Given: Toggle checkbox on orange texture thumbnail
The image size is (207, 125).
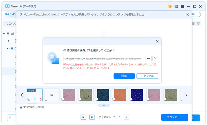Looking at the screenshot, I should (x=114, y=99).
